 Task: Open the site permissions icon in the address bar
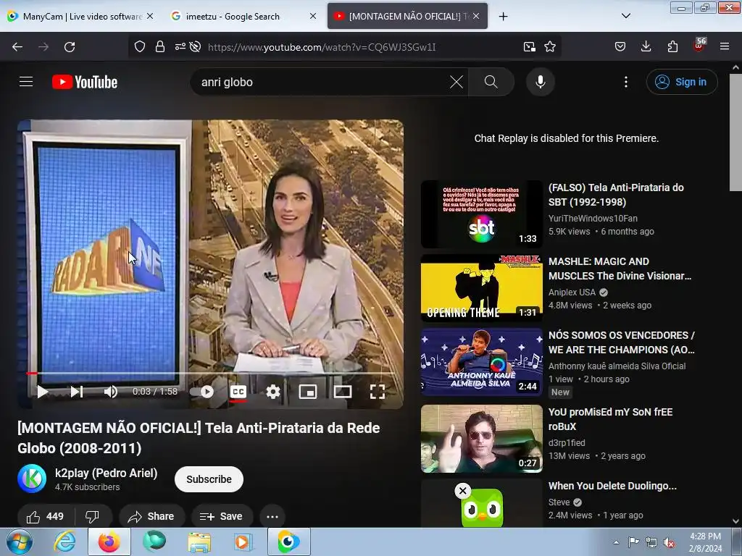(x=180, y=46)
